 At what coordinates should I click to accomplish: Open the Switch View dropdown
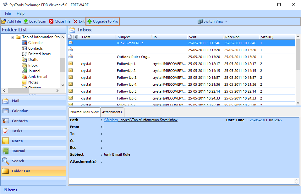coord(212,21)
